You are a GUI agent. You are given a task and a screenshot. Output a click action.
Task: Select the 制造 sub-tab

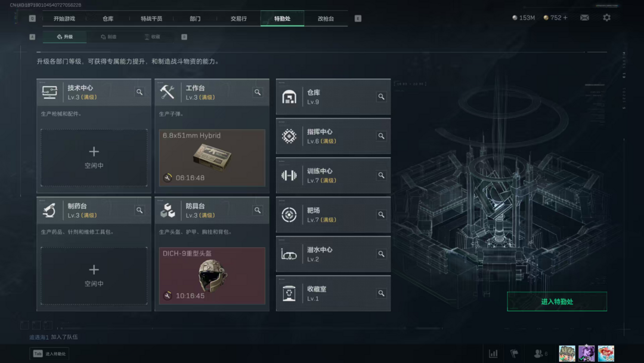pos(109,36)
